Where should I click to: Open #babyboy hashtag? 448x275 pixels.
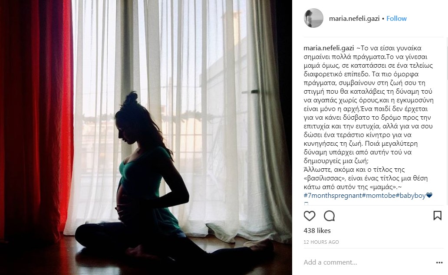coord(411,196)
